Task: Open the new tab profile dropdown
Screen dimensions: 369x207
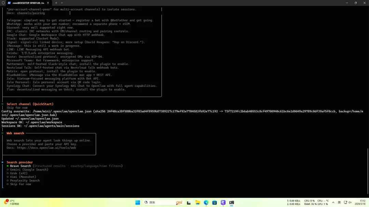Action: coord(62,3)
